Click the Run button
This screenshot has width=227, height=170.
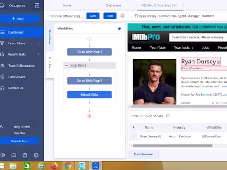click(x=110, y=16)
